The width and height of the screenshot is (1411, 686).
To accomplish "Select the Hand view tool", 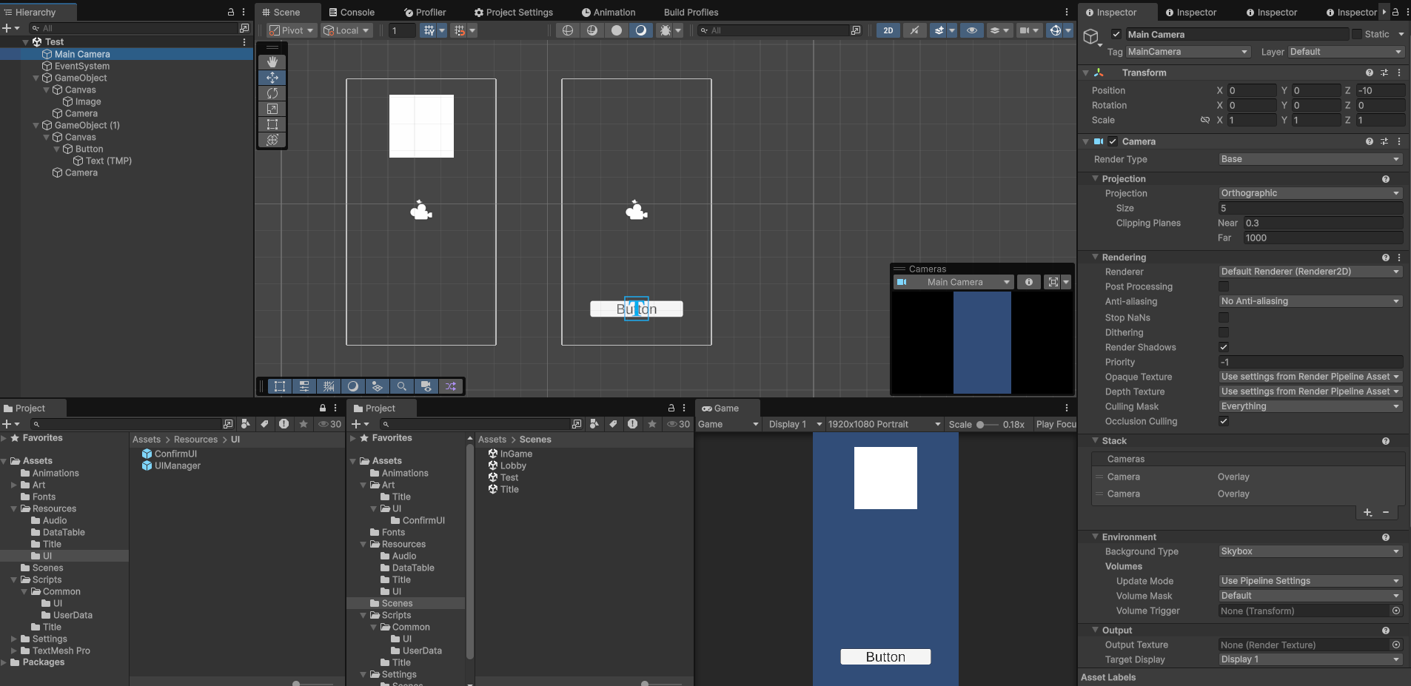I will 272,62.
